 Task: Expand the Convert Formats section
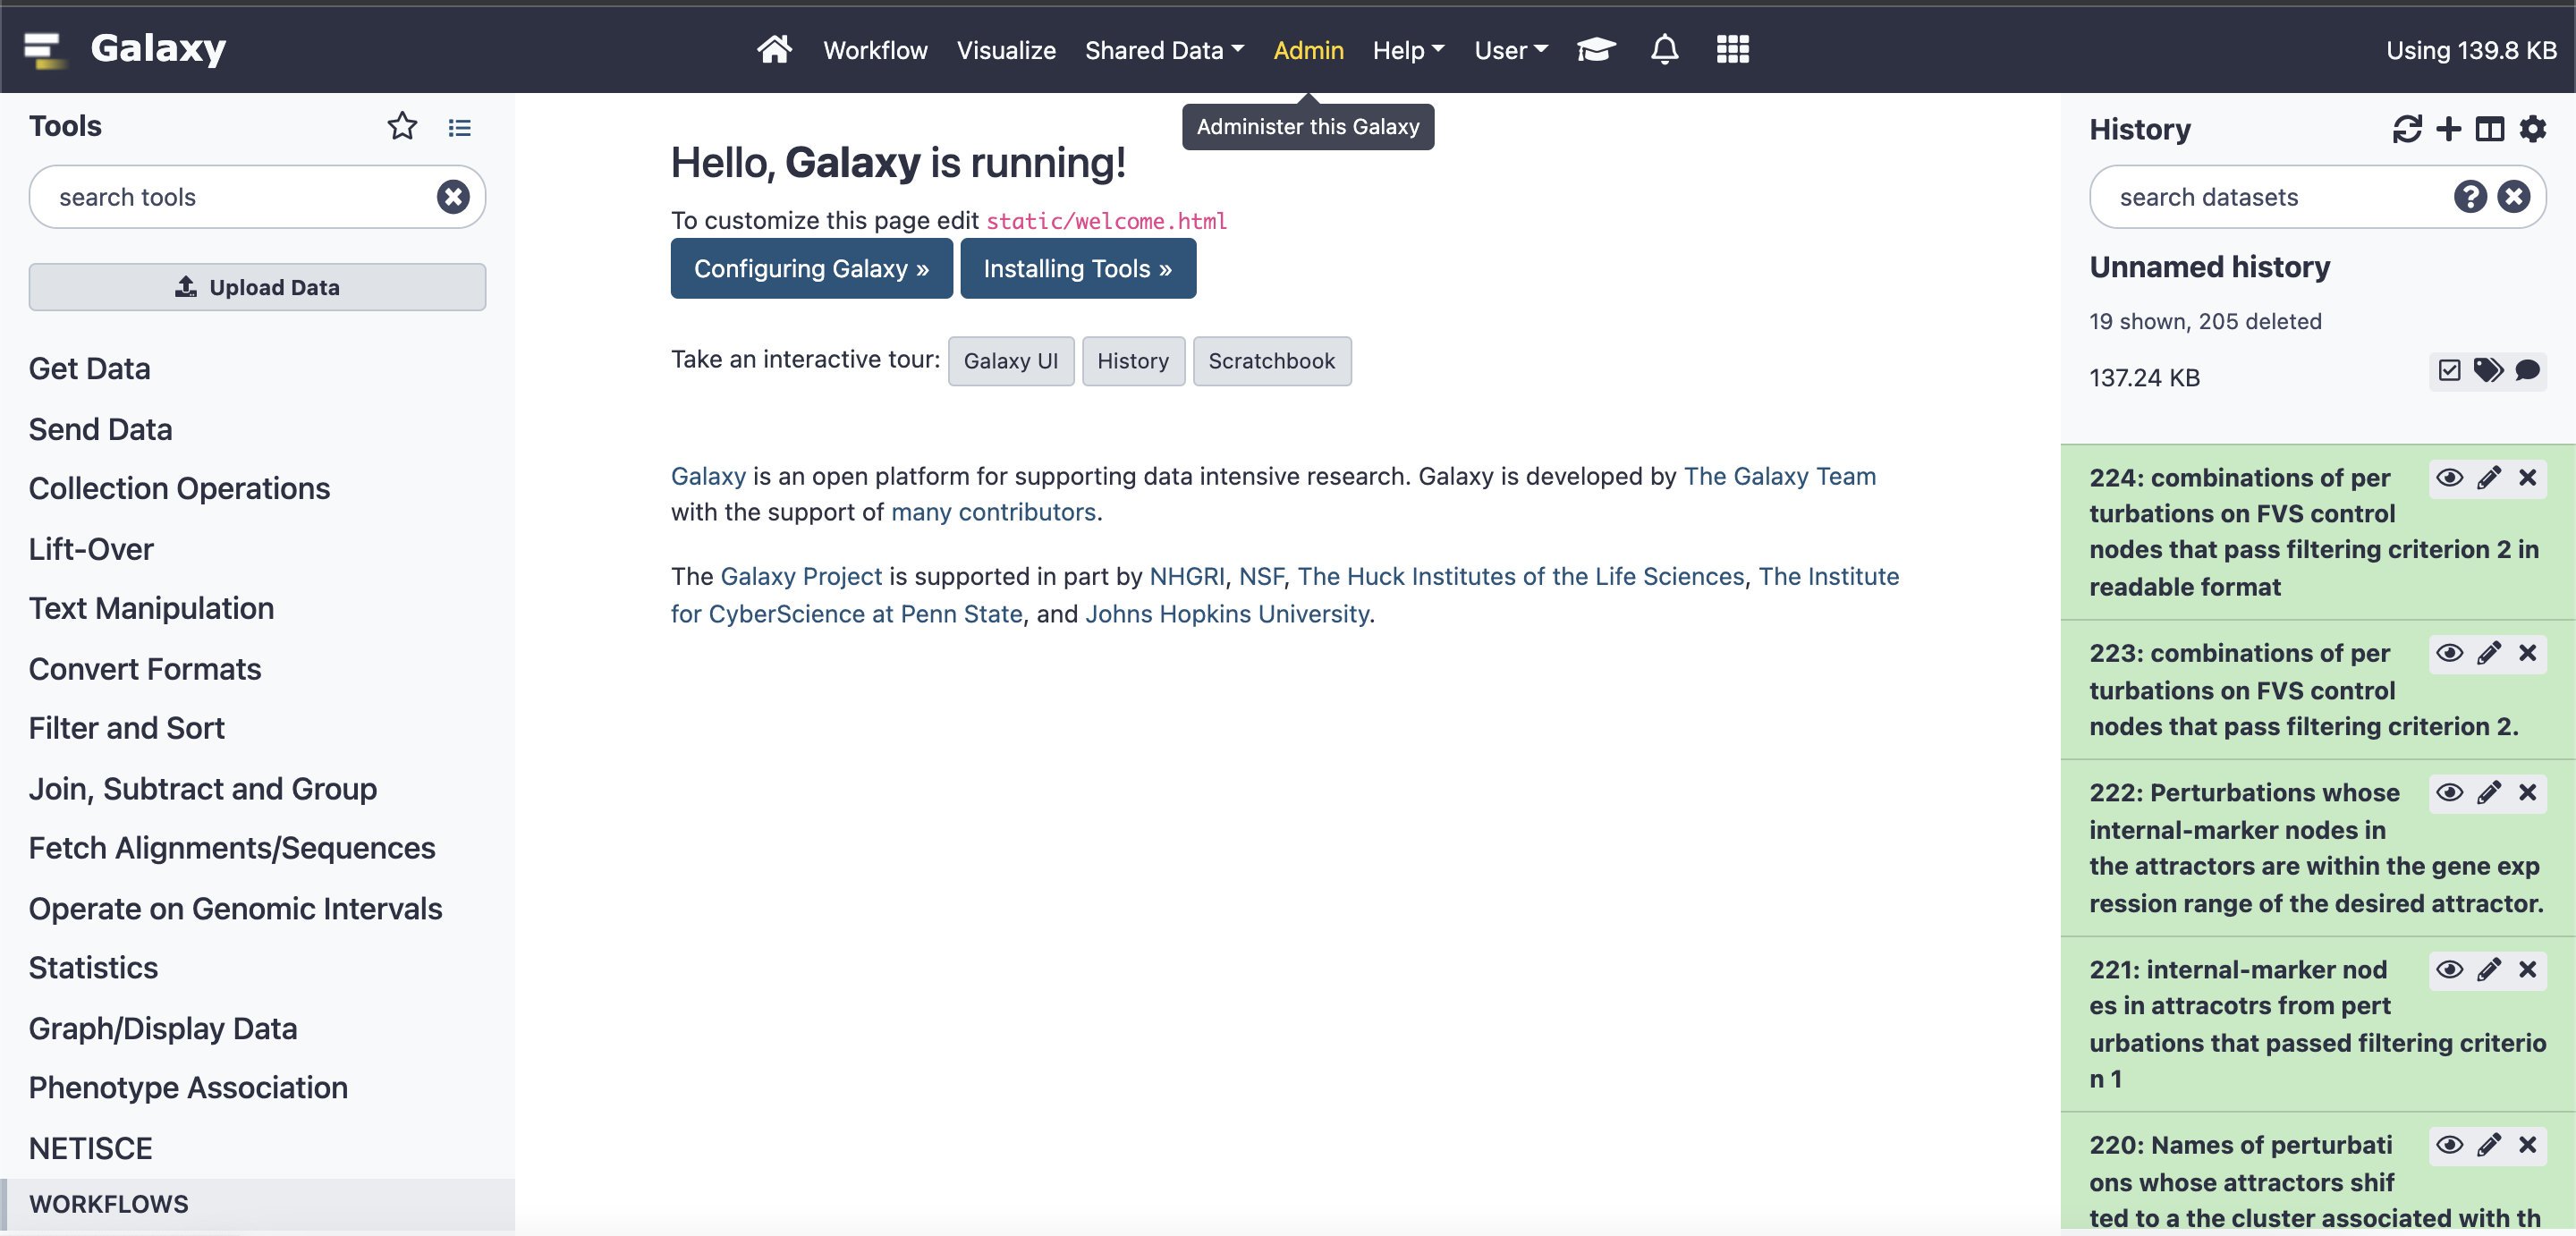click(x=145, y=668)
